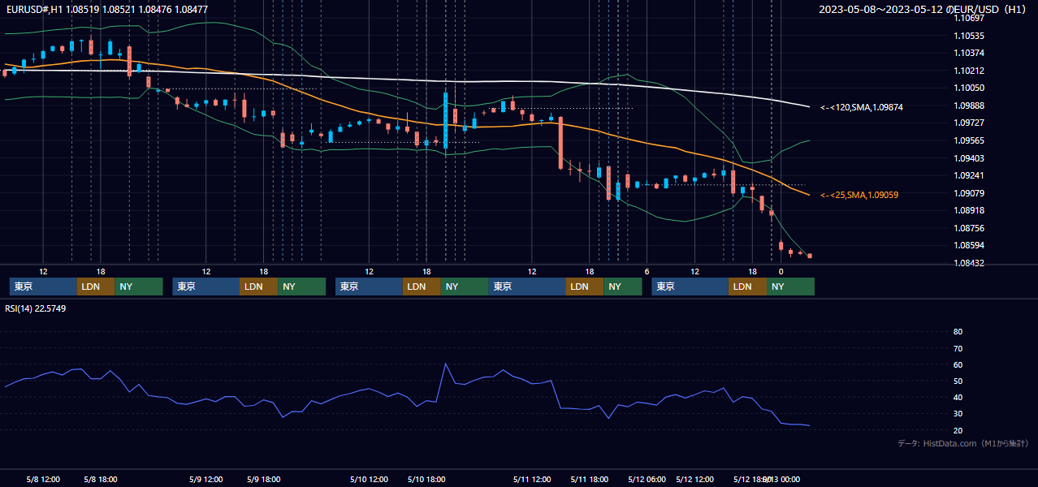The height and width of the screenshot is (487, 1038).
Task: Click the HistData.com data credit text
Action: pos(963,443)
